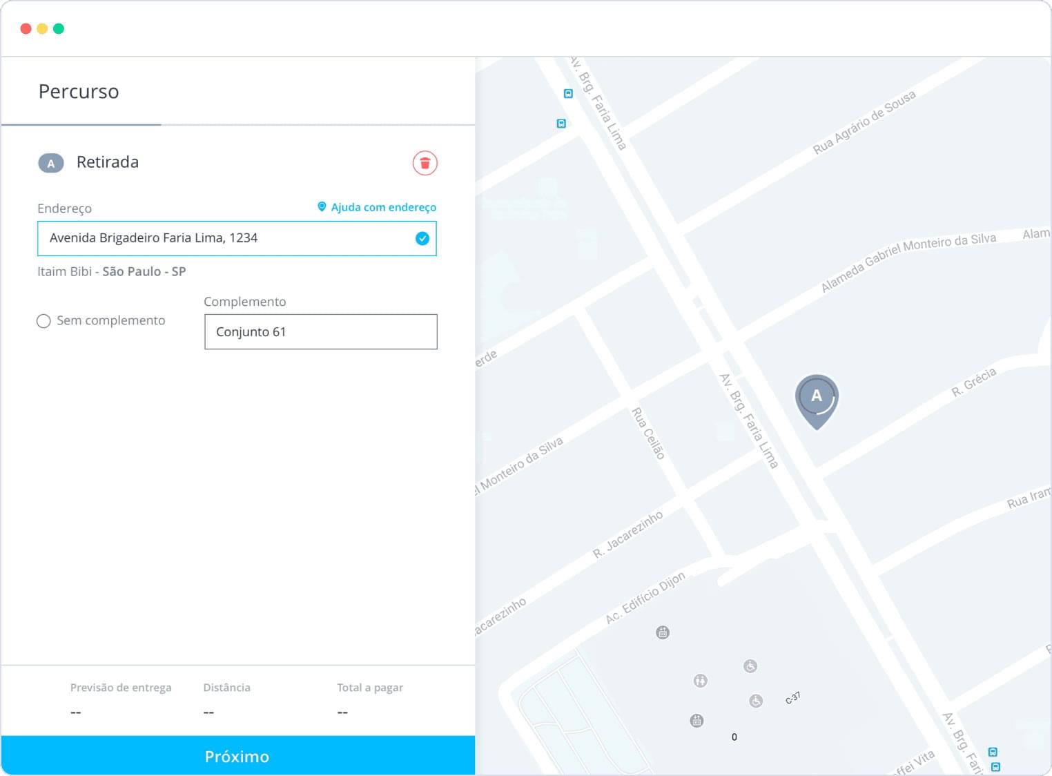Focus the Endereço address input field
This screenshot has width=1052, height=776.
click(x=228, y=238)
